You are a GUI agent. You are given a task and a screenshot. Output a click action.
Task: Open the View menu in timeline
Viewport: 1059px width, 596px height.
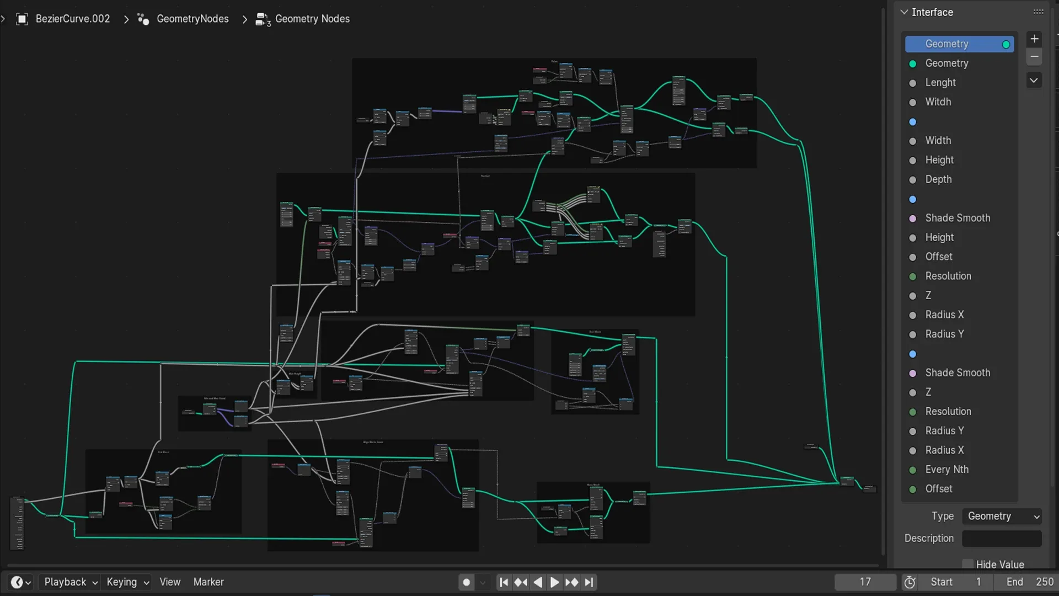170,582
